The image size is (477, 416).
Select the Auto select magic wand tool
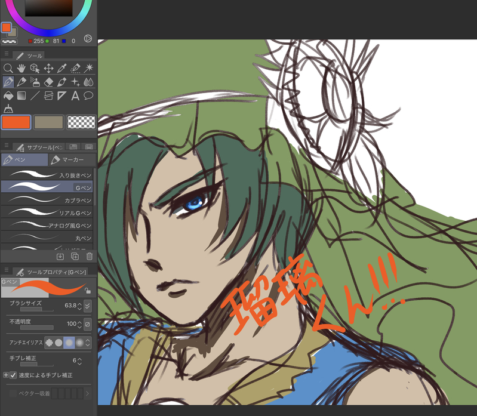[89, 68]
